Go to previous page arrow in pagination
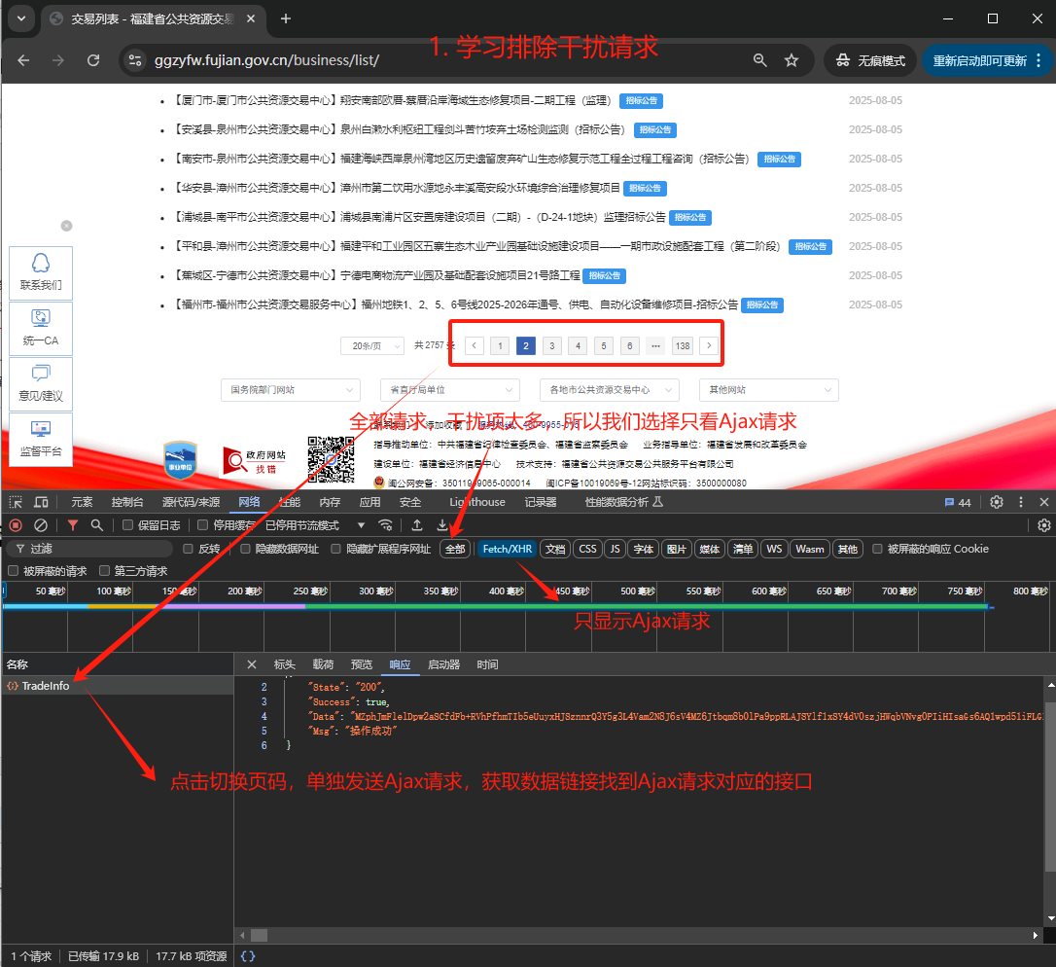 pos(475,345)
